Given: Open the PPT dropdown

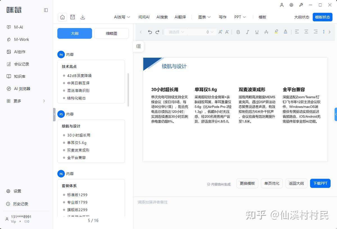Looking at the screenshot, I should tap(240, 17).
